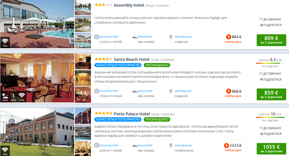Click the cutlery meals icon for Porto Palace
This screenshot has width=289, height=156.
tap(171, 146)
